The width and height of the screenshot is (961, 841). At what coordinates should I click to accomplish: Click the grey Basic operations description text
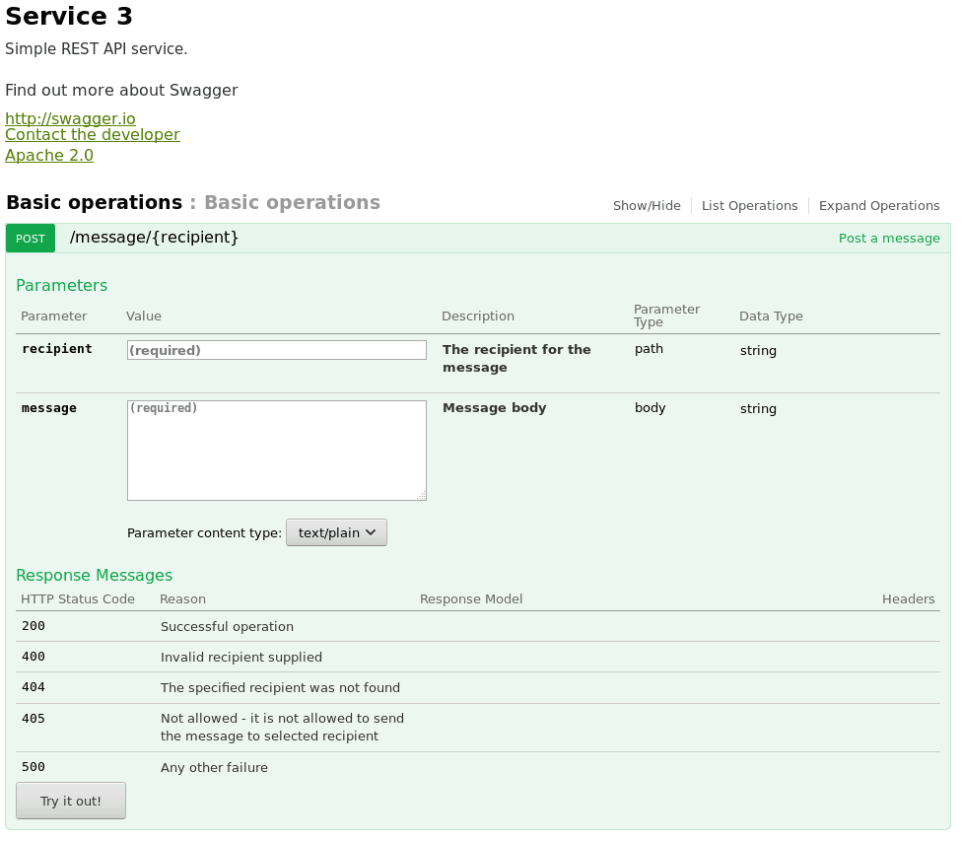click(292, 203)
